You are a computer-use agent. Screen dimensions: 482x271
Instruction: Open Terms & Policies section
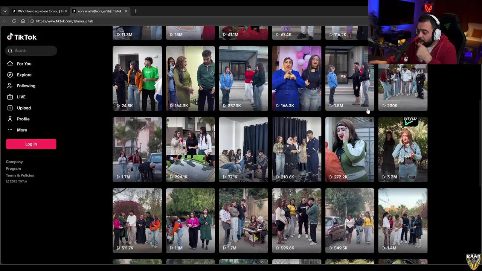tap(20, 175)
